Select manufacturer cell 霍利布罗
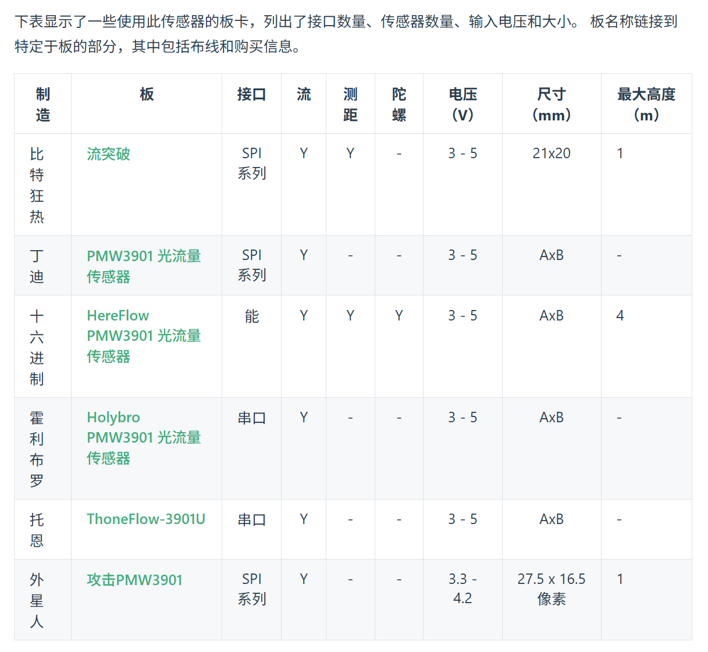708x652 pixels. point(43,448)
